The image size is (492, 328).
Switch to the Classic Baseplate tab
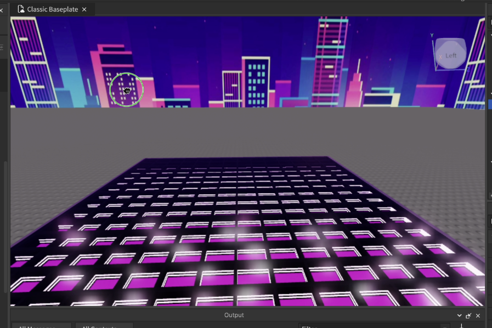[52, 9]
